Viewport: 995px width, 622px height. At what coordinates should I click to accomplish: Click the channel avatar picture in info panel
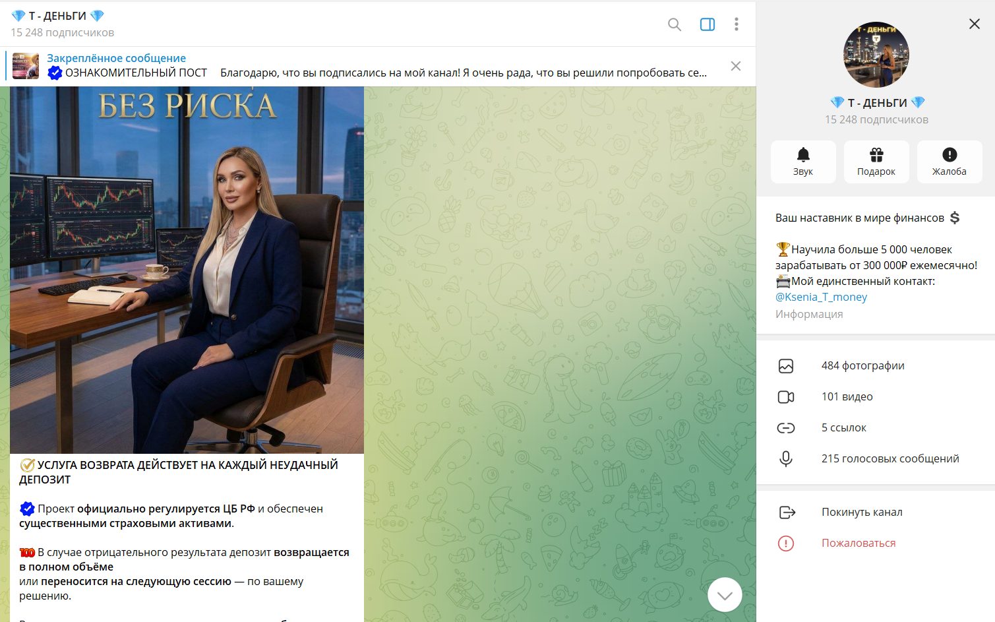click(876, 55)
